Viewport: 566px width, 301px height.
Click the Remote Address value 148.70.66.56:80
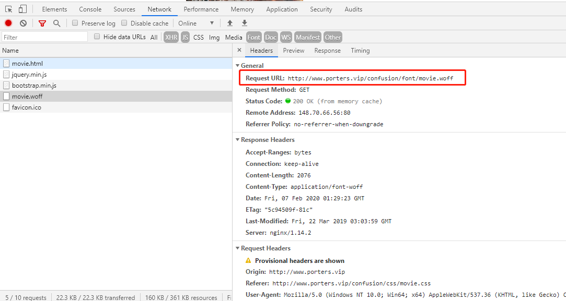point(324,113)
